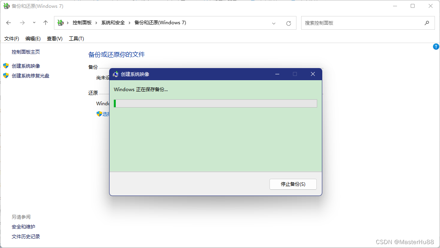Minimize the 备份和还原 main window
This screenshot has height=248, width=440.
click(x=395, y=6)
